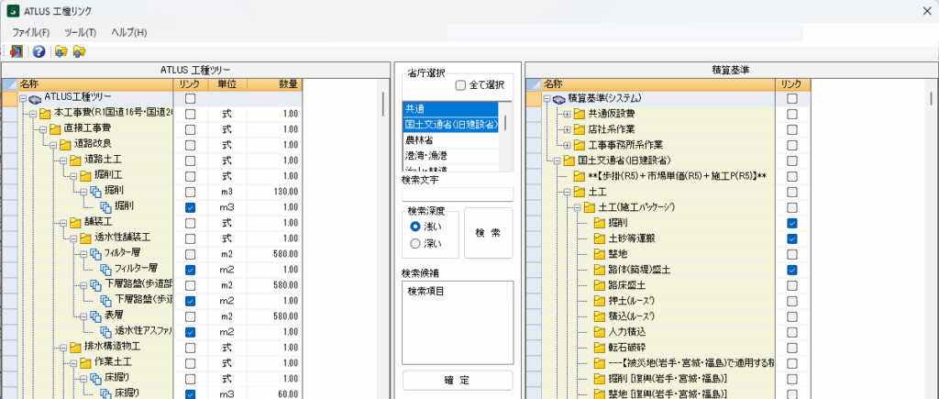Viewport: 939px width, 399px height.
Task: Open the ファイル(F) menu
Action: 31,32
